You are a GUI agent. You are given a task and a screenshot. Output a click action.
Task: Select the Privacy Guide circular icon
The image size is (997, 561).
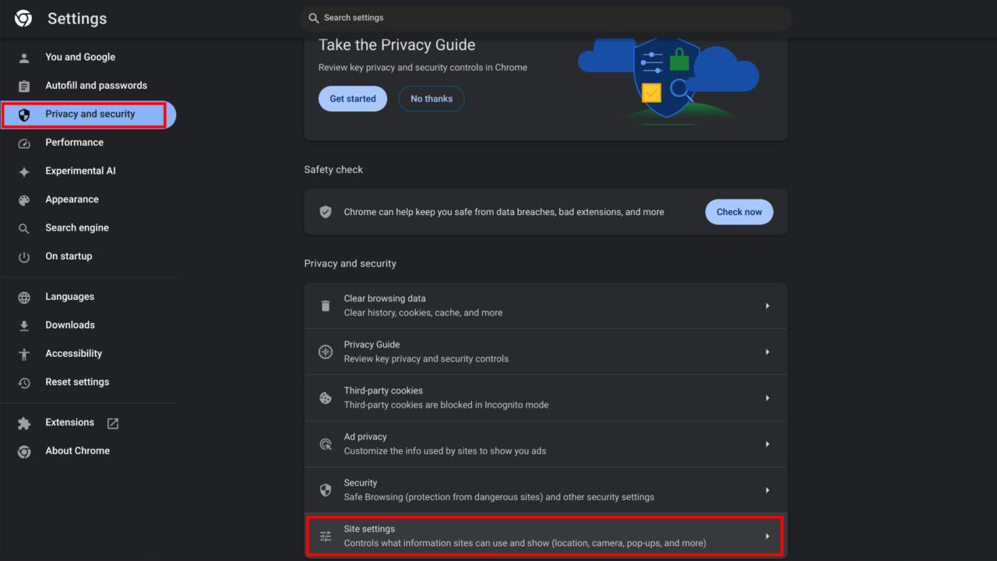(x=325, y=351)
